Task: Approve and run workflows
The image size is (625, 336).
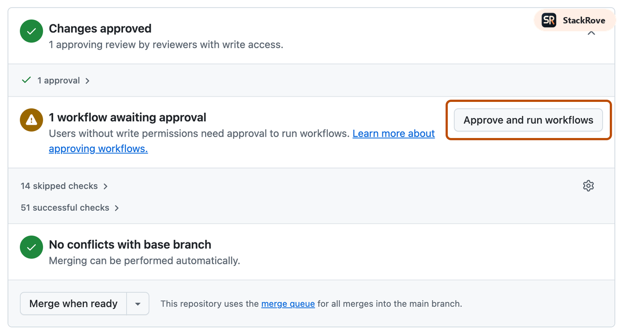Action: [x=528, y=120]
